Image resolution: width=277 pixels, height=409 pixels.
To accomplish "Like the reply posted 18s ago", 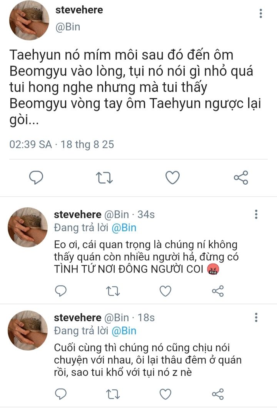I will 165,394.
